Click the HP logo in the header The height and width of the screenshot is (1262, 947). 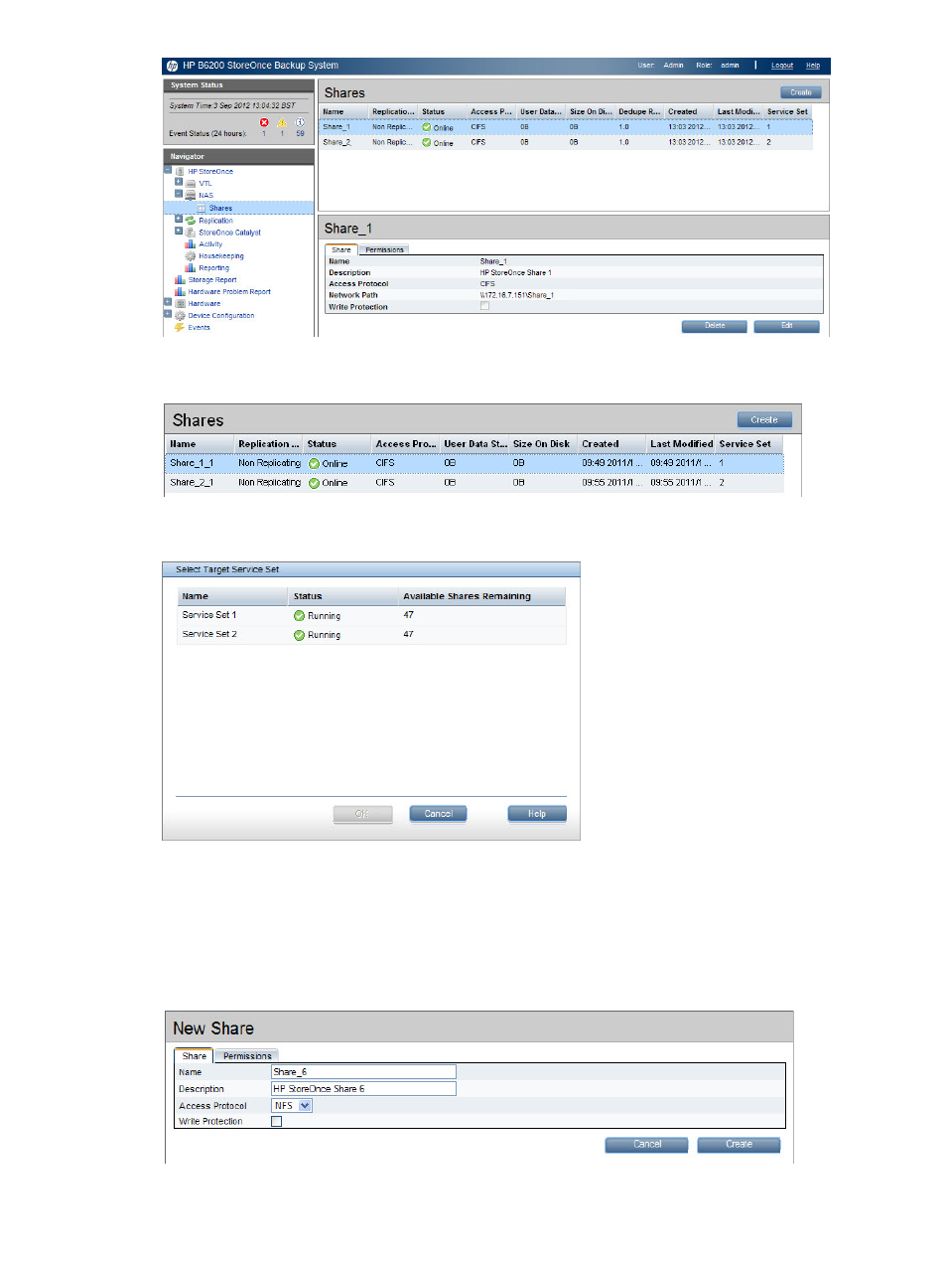(172, 66)
